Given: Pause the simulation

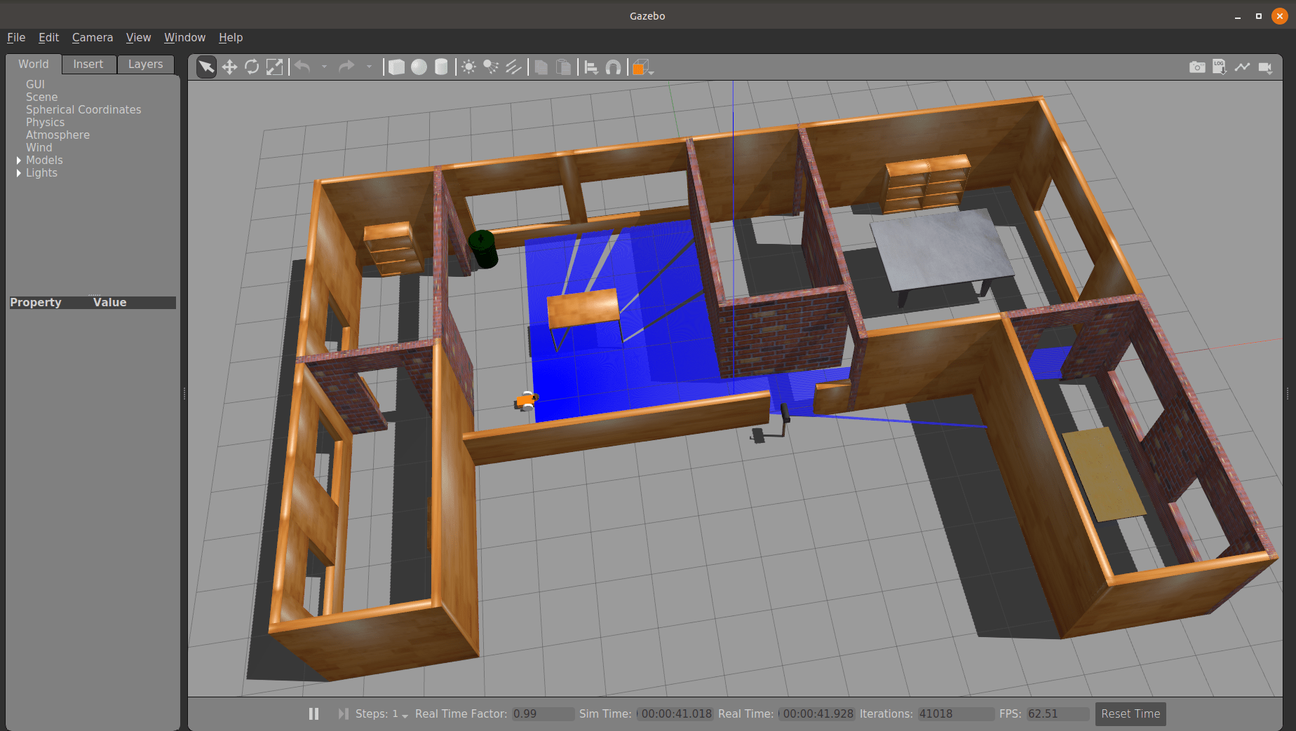Looking at the screenshot, I should [x=313, y=713].
